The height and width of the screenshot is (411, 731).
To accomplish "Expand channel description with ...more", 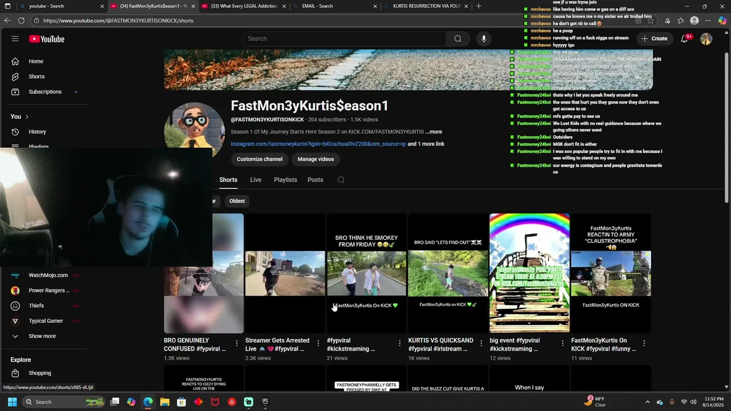I will click(x=433, y=132).
